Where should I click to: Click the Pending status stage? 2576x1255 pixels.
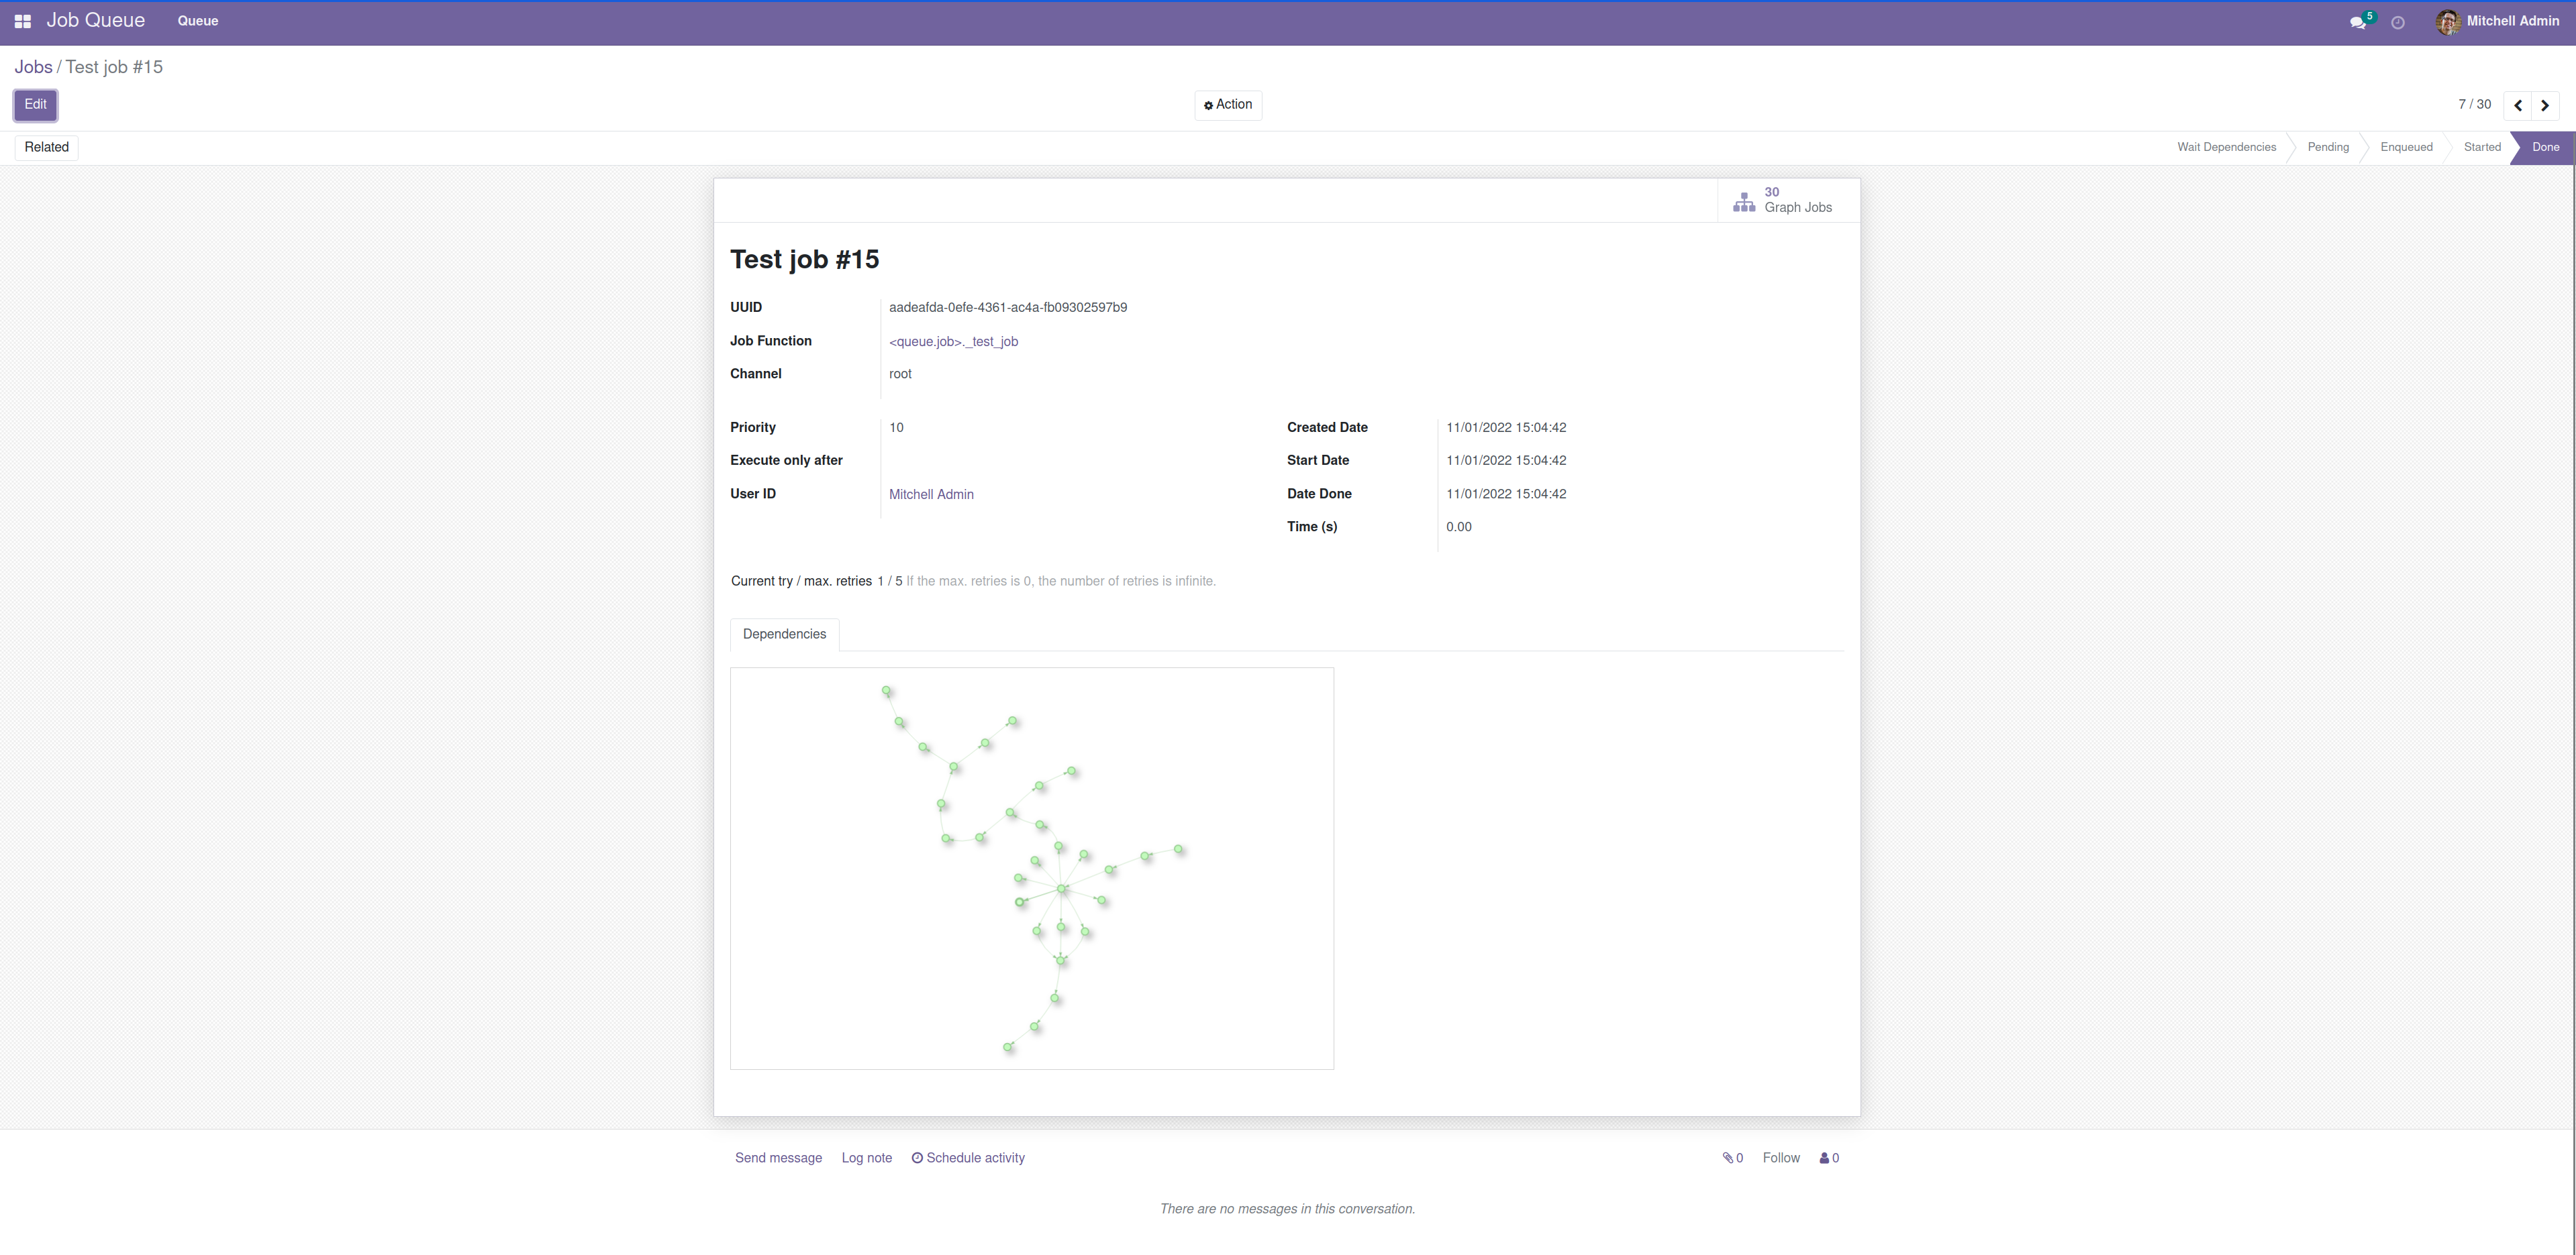pyautogui.click(x=2327, y=147)
